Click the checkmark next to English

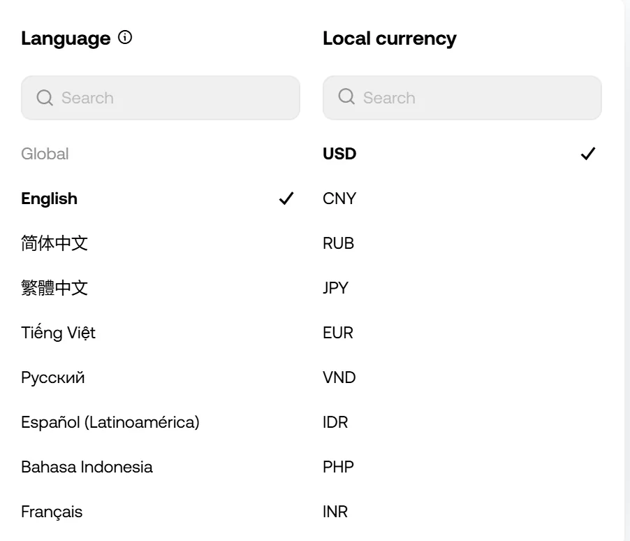click(286, 199)
